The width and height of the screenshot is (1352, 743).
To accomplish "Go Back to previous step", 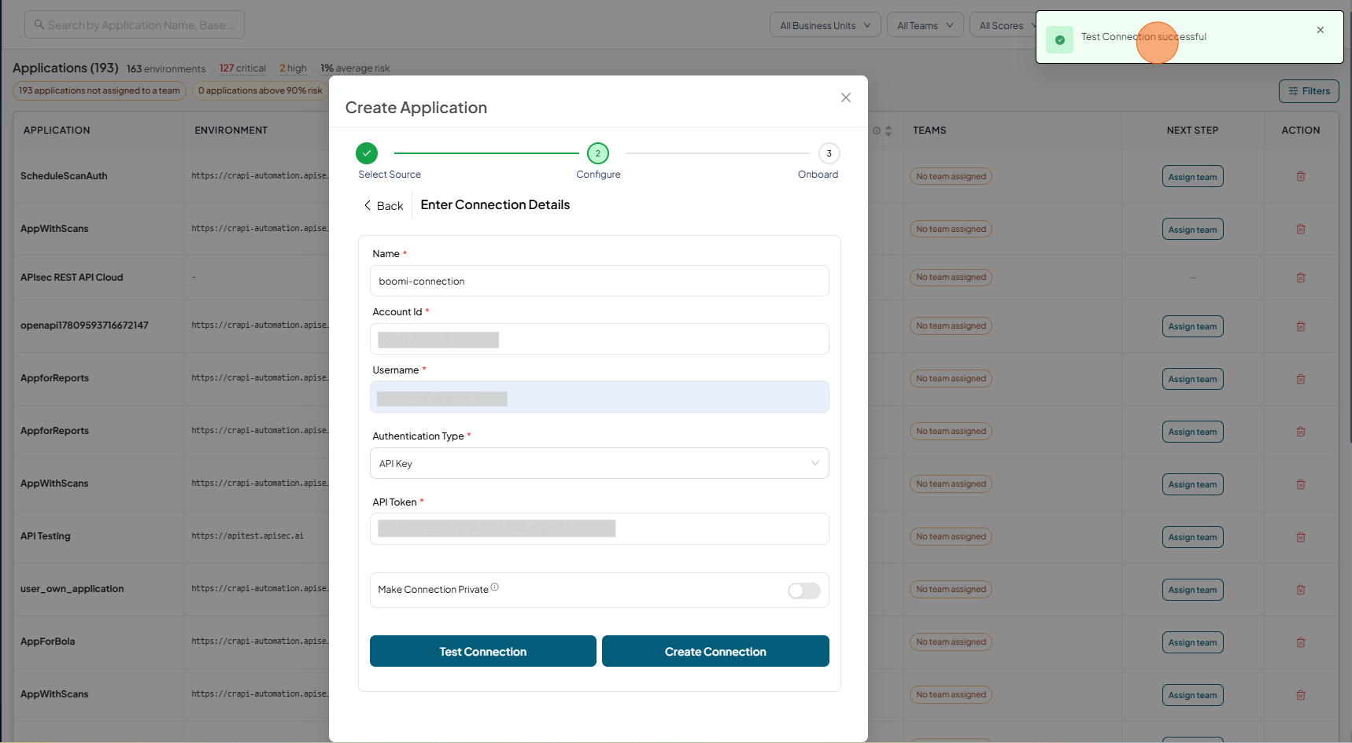I will 383,206.
